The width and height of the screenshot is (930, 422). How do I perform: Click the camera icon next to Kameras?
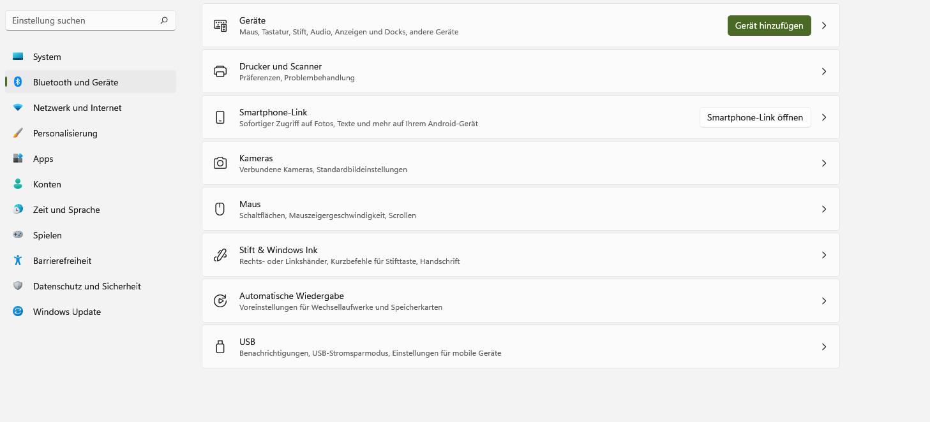click(220, 163)
